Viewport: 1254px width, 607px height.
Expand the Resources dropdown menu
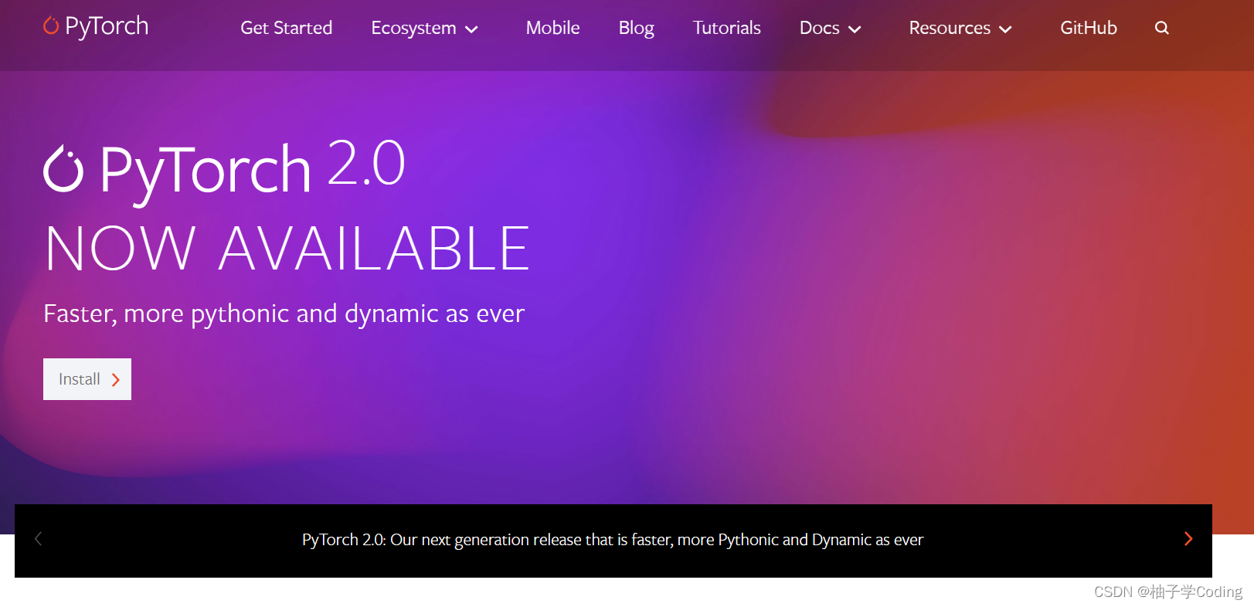pyautogui.click(x=960, y=29)
